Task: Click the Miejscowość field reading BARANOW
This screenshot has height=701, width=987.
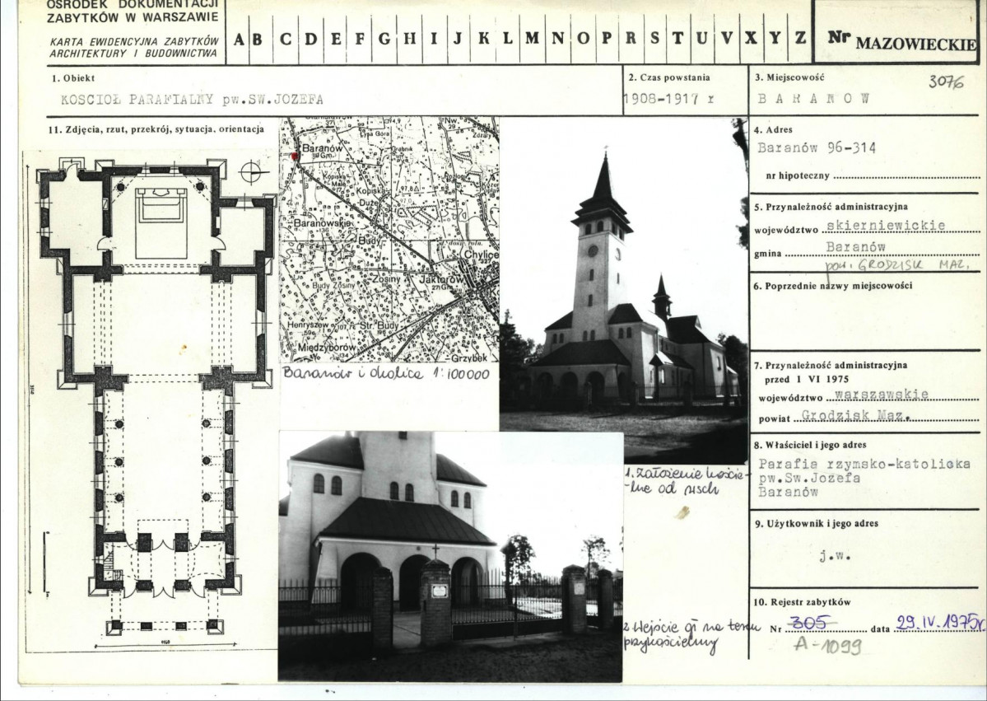Action: (x=814, y=99)
